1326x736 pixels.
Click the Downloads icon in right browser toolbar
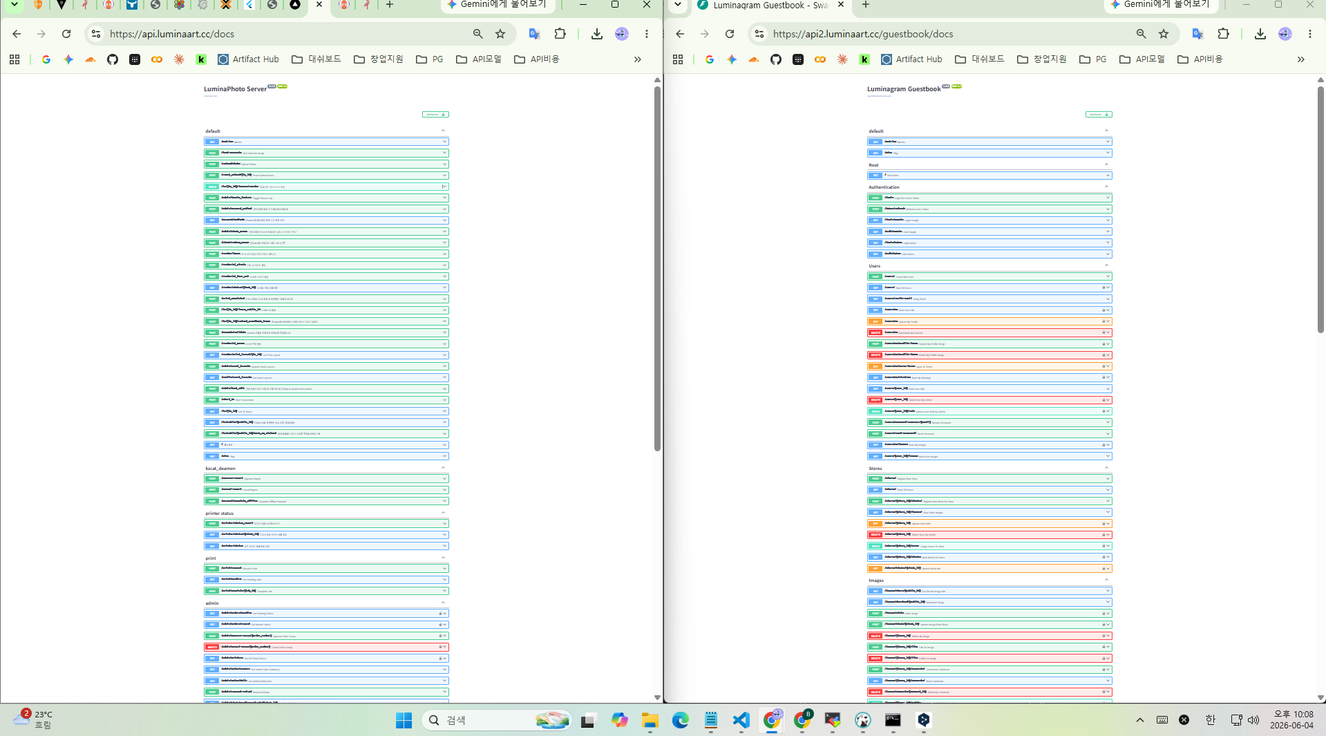point(1260,34)
